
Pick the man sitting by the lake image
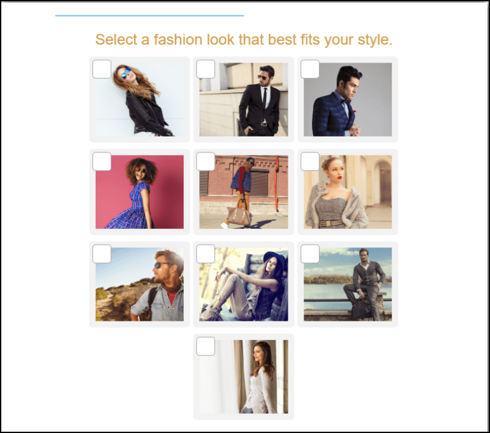coord(348,284)
